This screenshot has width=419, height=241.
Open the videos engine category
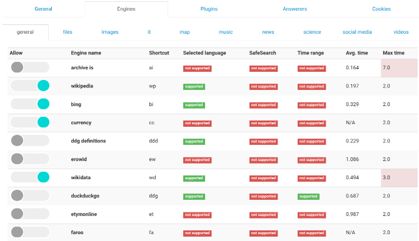click(401, 32)
